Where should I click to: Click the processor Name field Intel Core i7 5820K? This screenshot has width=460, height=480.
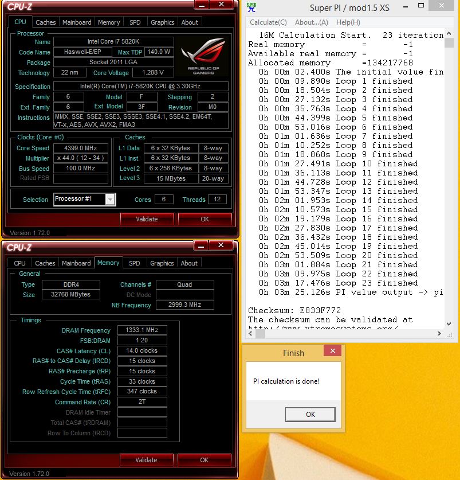[x=113, y=41]
